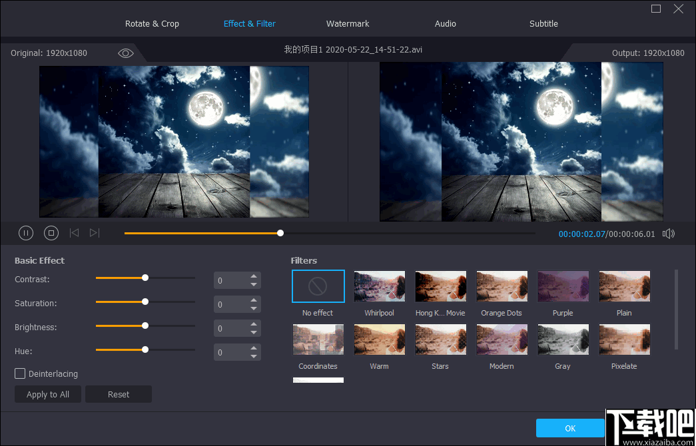Increase Contrast value with up arrow
This screenshot has height=446, width=696.
click(254, 276)
